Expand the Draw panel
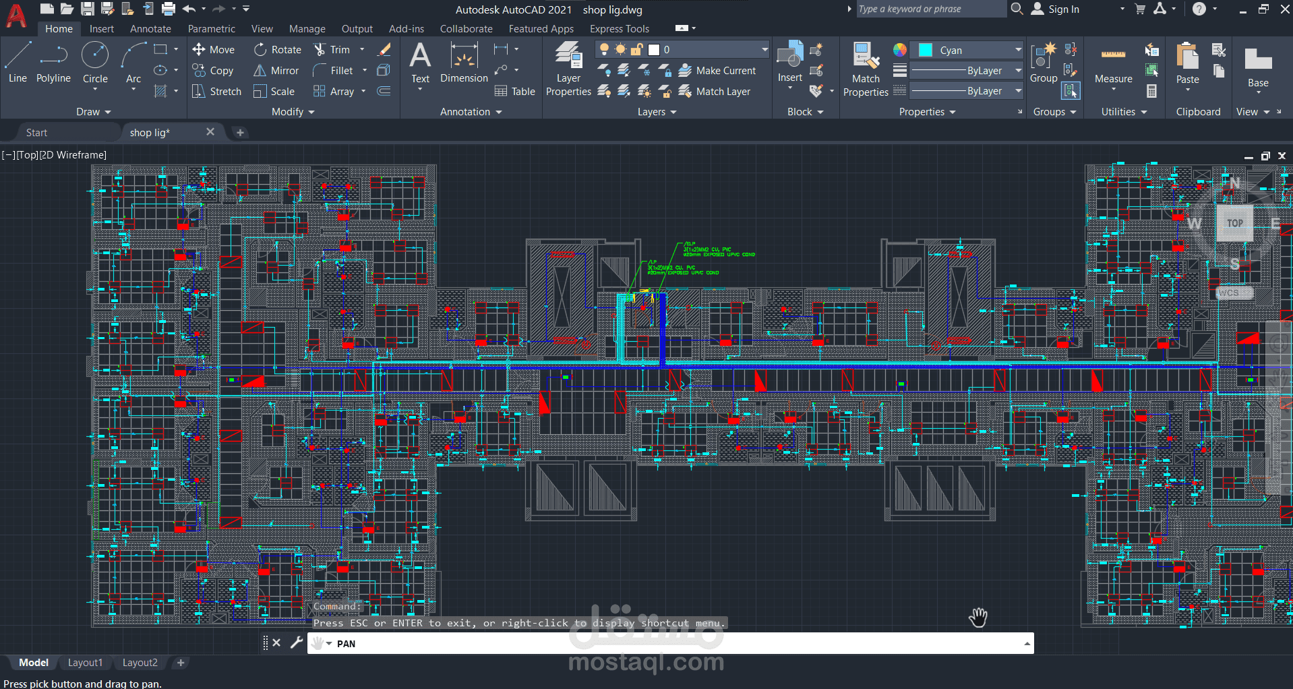Image resolution: width=1293 pixels, height=689 pixels. (93, 112)
